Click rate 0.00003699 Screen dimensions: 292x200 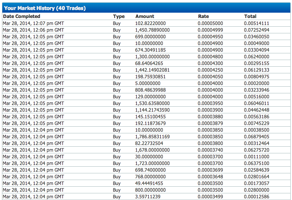(x=210, y=170)
